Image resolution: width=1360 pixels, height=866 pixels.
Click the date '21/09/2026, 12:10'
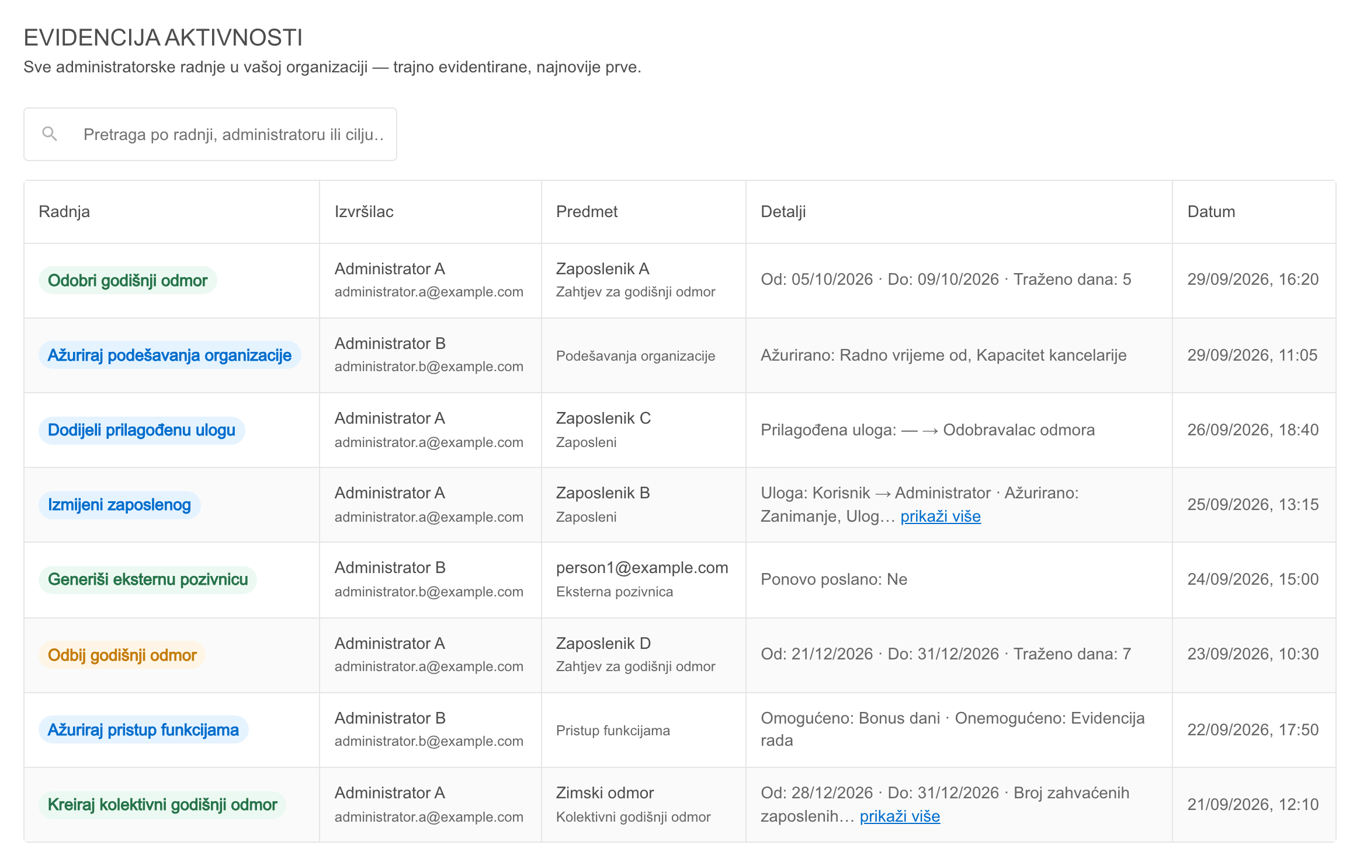click(1253, 805)
